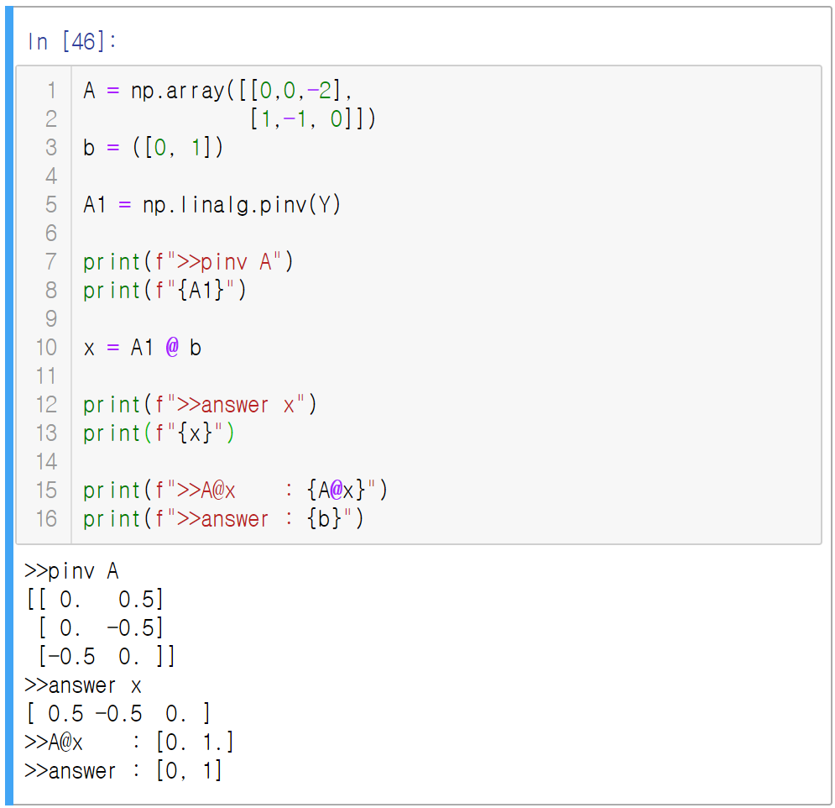Place cursor on np.array line 1
Image resolution: width=835 pixels, height=808 pixels.
coord(217,91)
